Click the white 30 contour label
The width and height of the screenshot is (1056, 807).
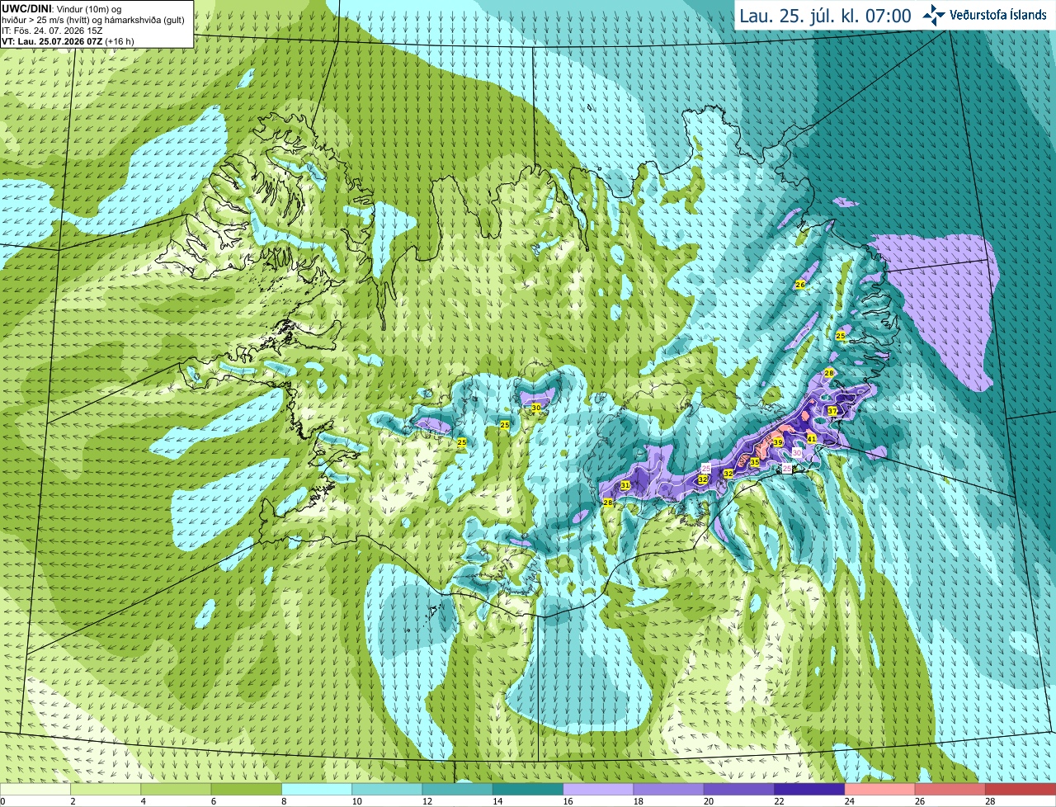(x=797, y=453)
